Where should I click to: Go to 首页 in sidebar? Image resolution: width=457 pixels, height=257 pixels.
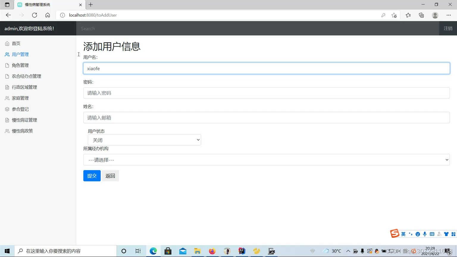point(16,43)
